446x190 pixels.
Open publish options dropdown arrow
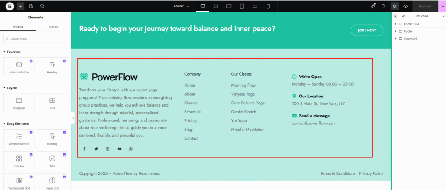tap(440, 6)
